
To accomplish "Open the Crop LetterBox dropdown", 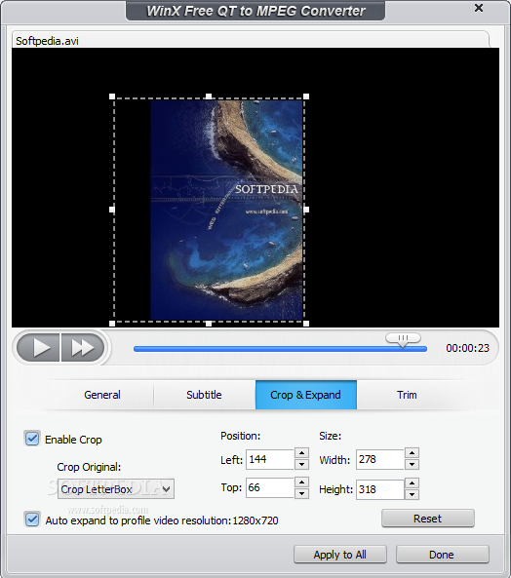I will [116, 489].
